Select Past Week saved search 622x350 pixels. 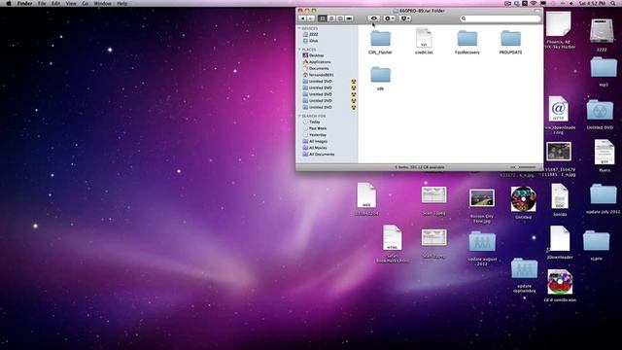click(x=315, y=128)
